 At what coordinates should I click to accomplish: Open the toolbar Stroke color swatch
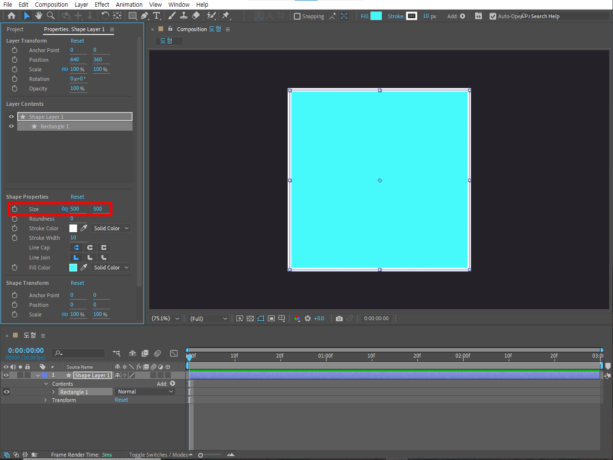pyautogui.click(x=412, y=16)
